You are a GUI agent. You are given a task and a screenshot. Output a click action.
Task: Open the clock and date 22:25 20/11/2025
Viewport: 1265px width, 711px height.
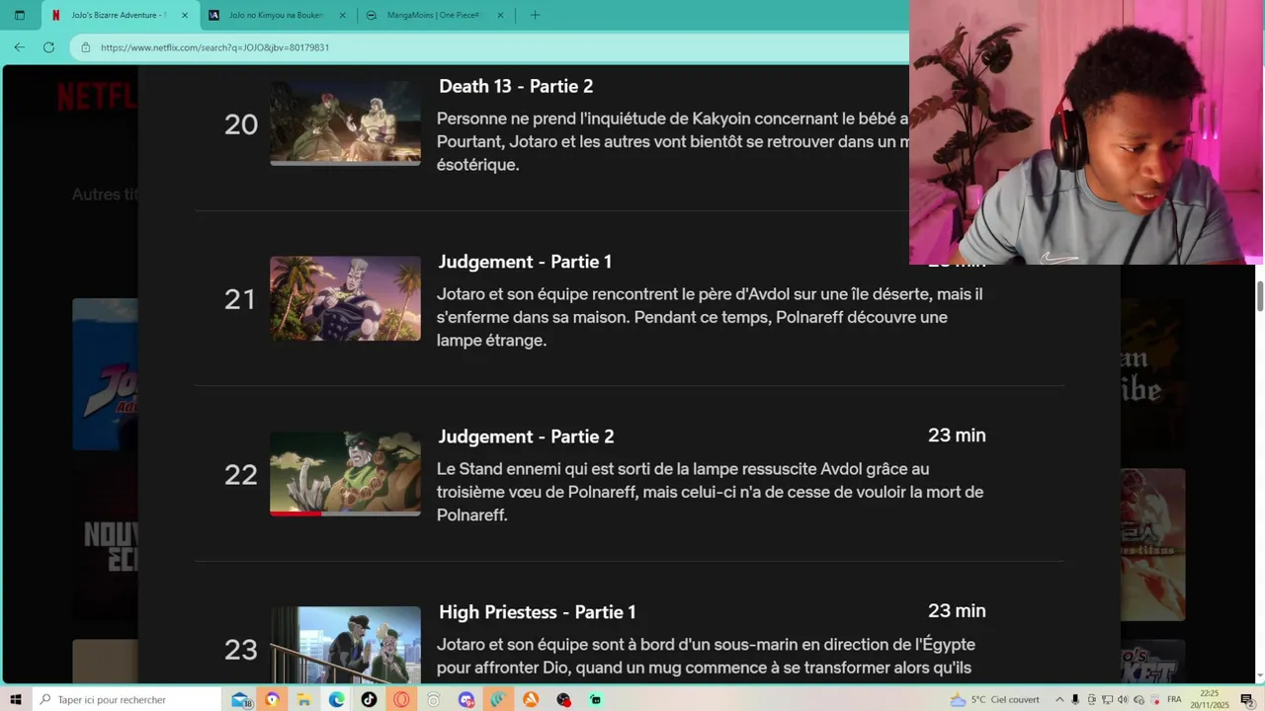(x=1210, y=699)
